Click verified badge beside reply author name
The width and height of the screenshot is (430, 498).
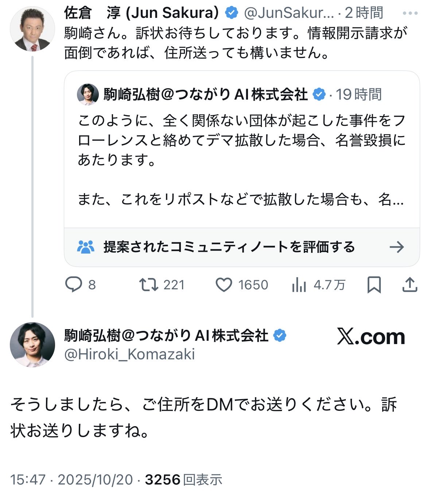(x=280, y=335)
